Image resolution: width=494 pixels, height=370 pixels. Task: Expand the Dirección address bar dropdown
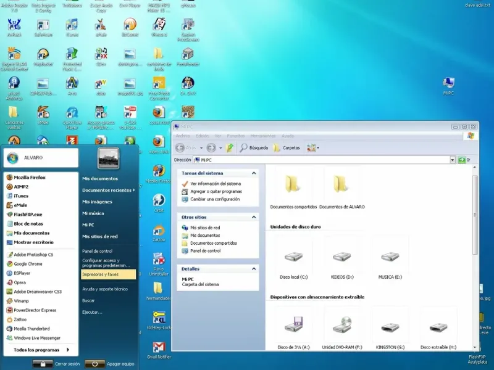[x=452, y=160]
